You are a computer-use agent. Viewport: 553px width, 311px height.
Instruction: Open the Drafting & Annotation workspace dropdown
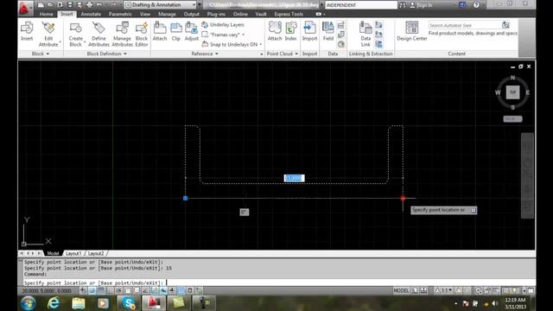(160, 5)
